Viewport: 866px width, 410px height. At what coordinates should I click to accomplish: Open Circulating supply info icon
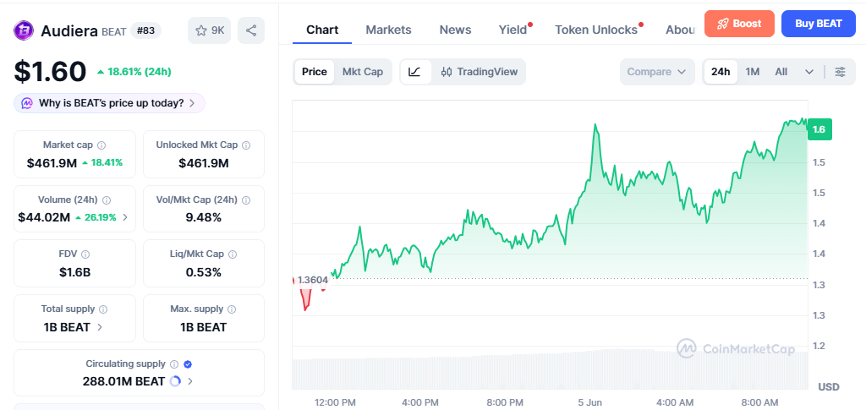(x=174, y=364)
